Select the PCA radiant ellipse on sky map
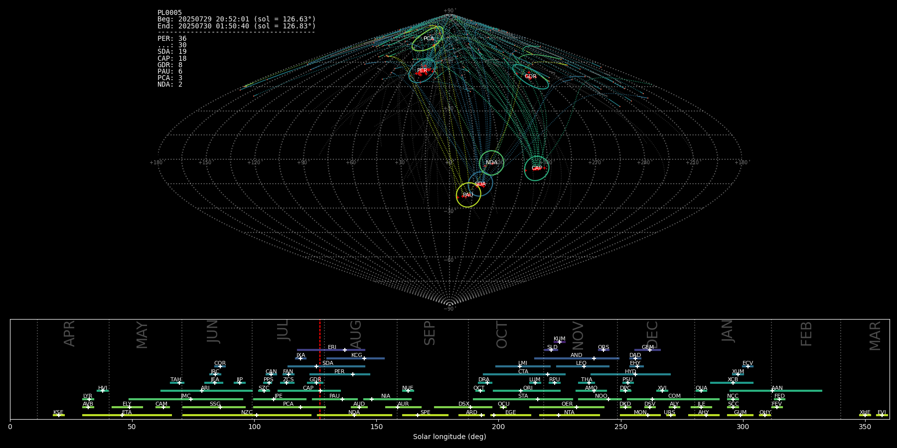Screen dimensions: 897x448 [x=428, y=38]
